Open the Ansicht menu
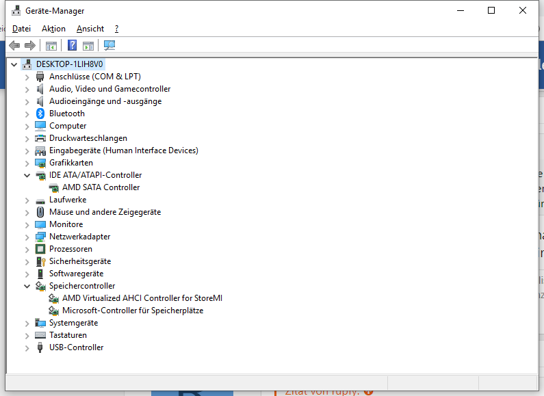Screen dimensions: 544x396 pyautogui.click(x=90, y=29)
